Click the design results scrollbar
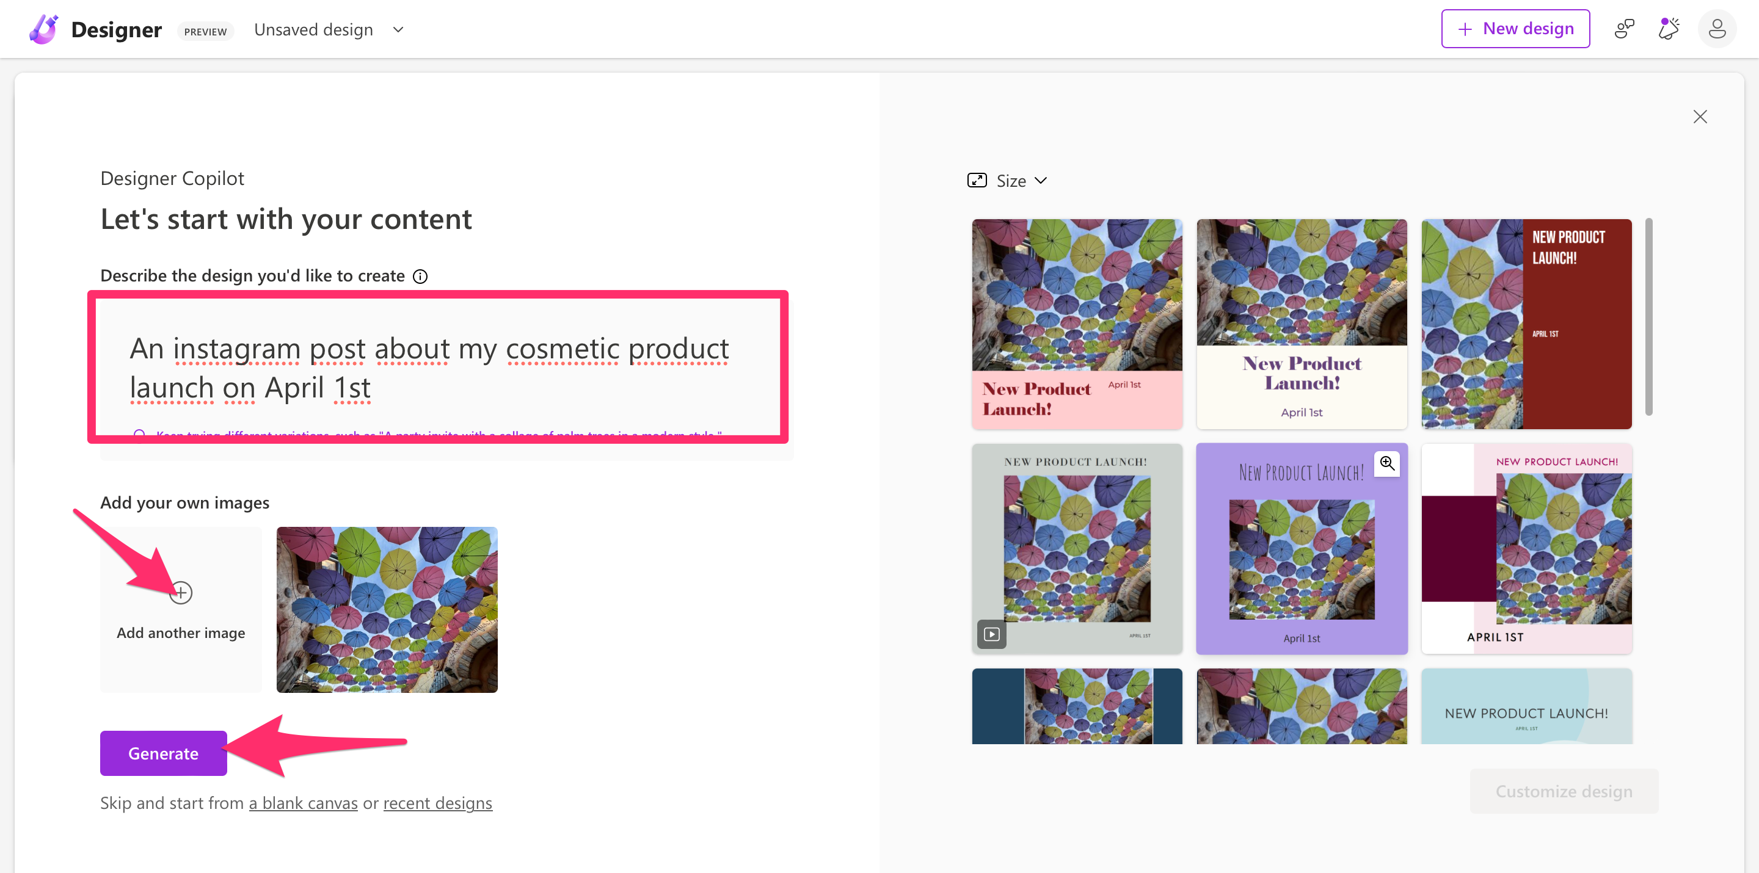 1648,317
